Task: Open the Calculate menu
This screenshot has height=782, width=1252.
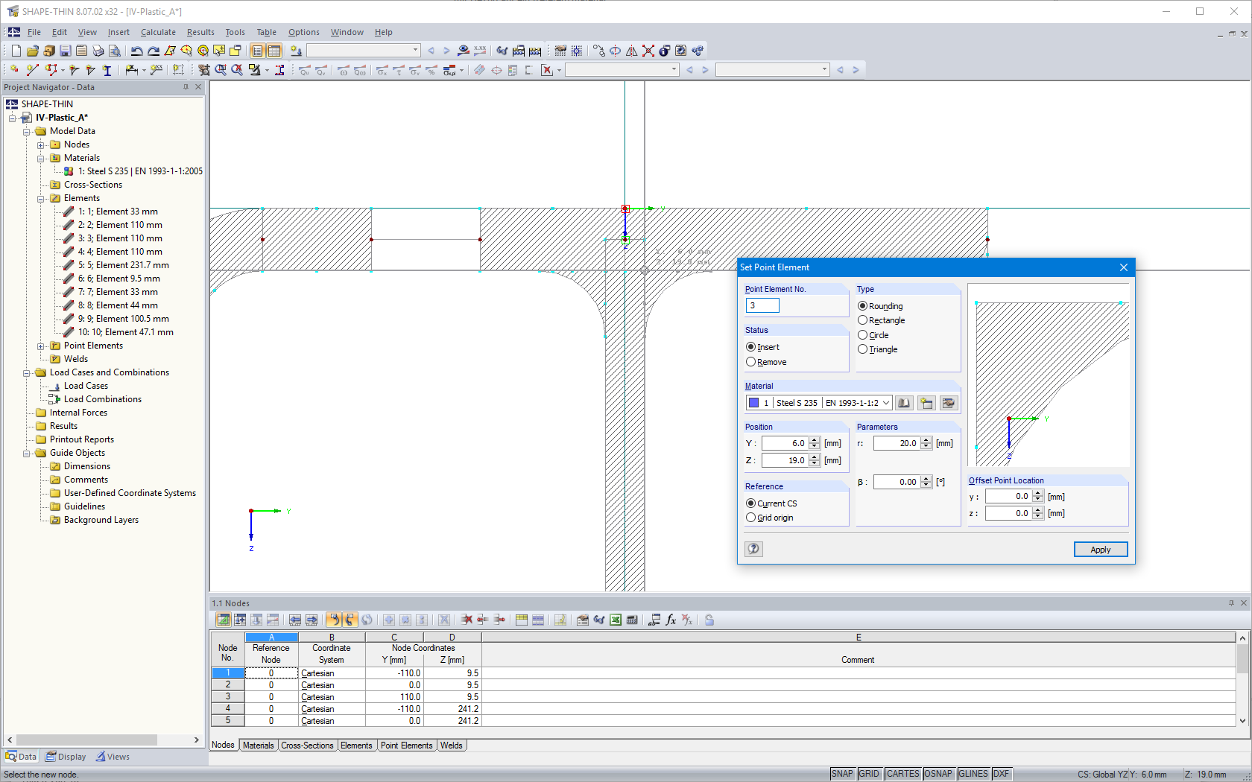Action: click(158, 32)
